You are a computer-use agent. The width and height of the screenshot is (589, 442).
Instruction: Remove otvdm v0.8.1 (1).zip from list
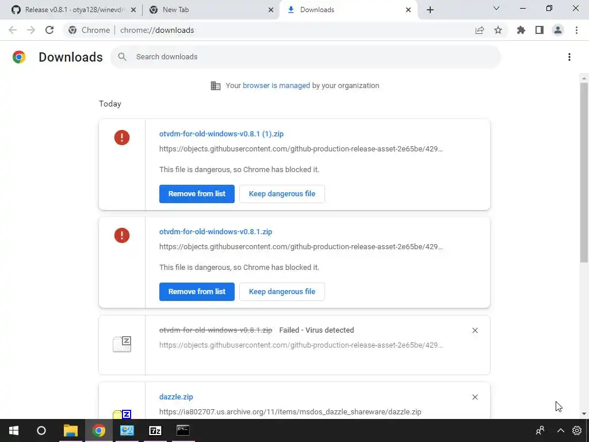click(197, 193)
